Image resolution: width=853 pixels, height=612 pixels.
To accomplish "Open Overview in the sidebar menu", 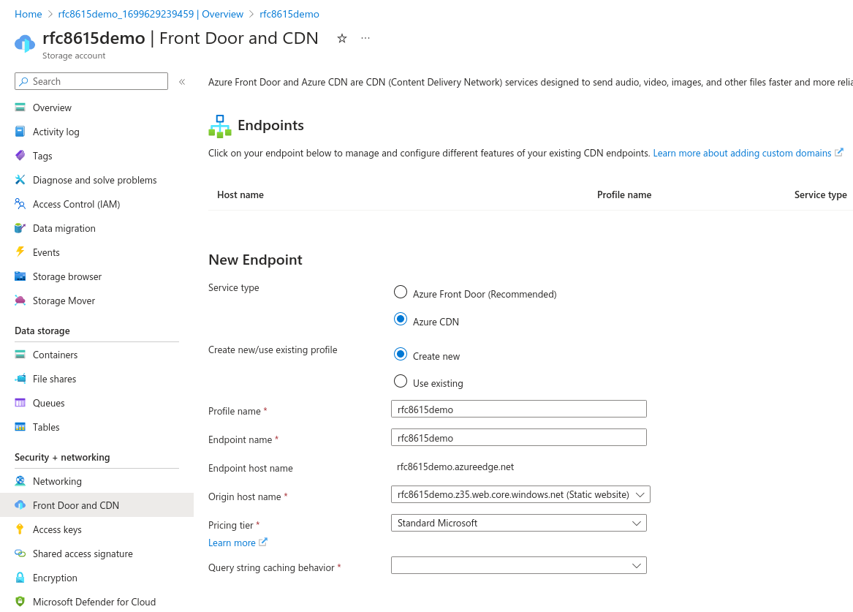I will tap(52, 107).
